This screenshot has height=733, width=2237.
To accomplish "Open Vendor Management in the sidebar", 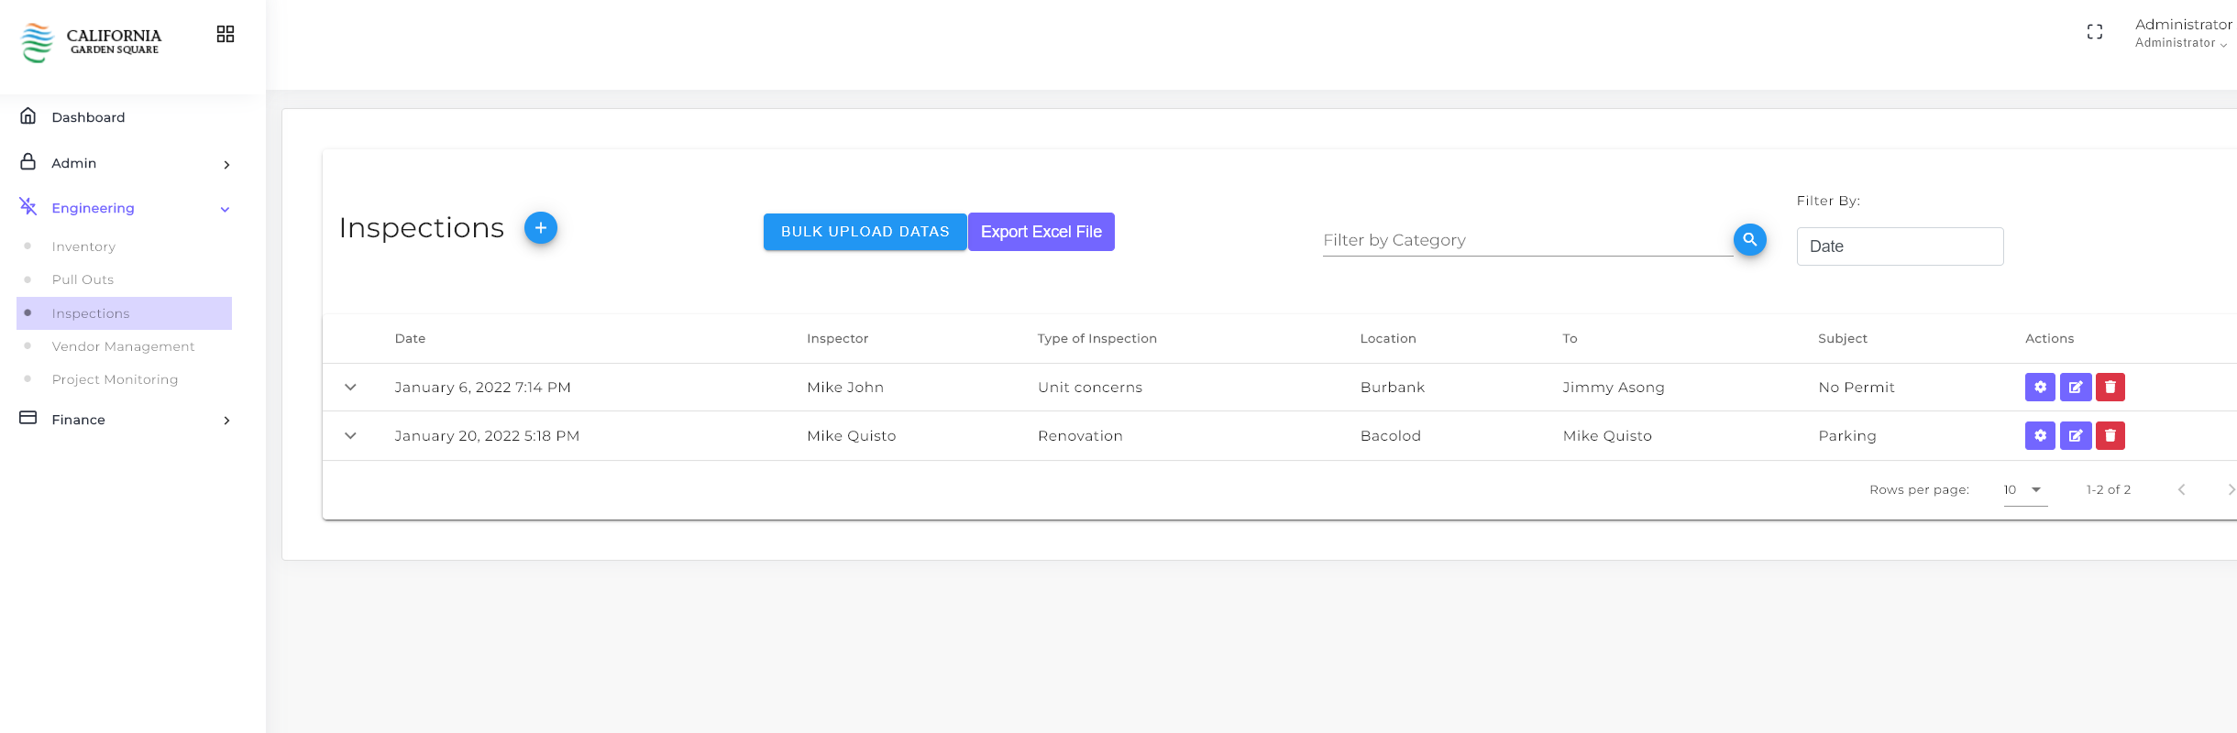I will pyautogui.click(x=123, y=346).
